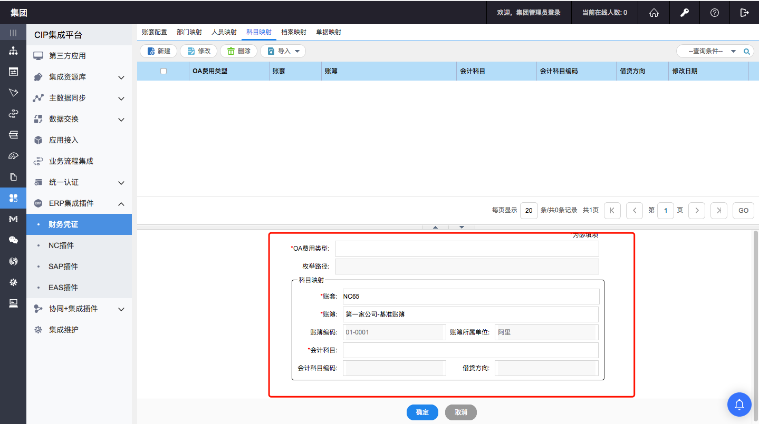Viewport: 759px width, 424px height.
Task: Open the 导入 dropdown menu
Action: click(x=283, y=51)
